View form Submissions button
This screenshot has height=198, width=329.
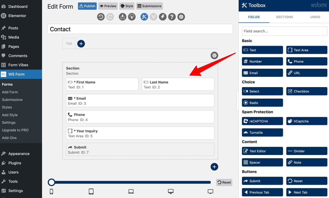point(149,6)
